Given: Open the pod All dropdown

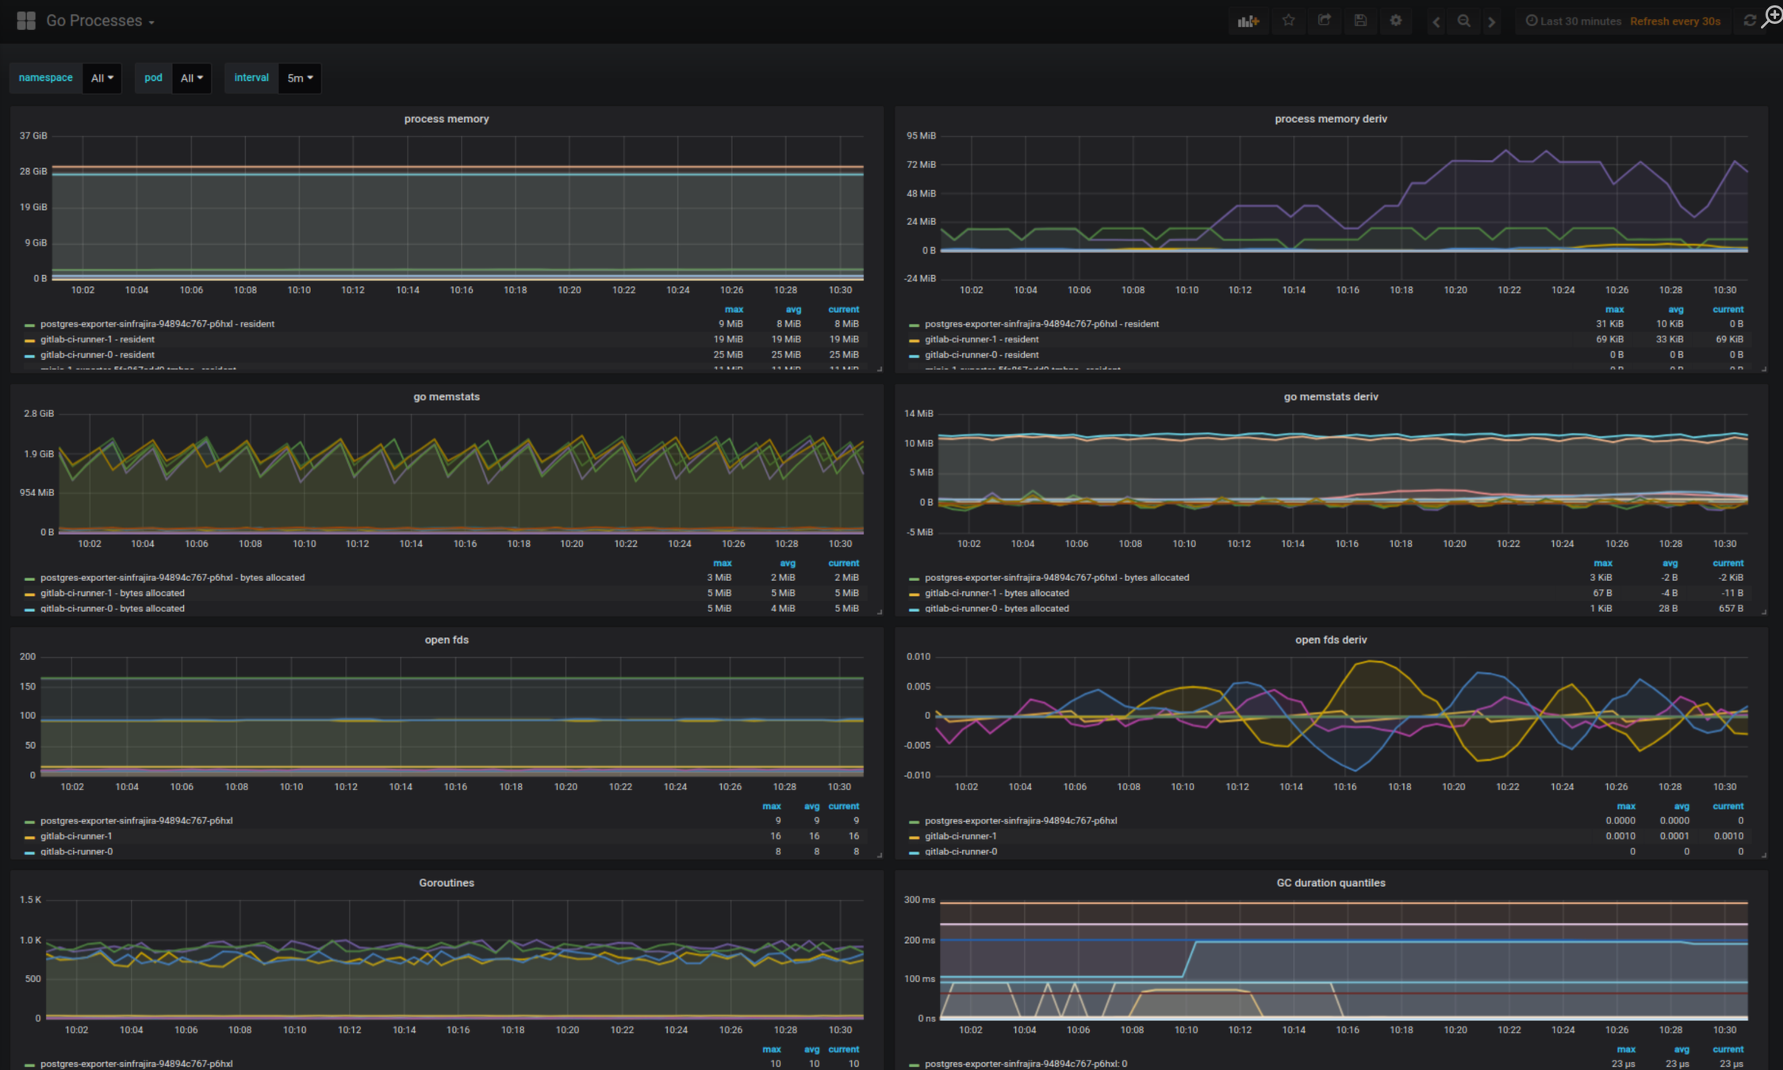Looking at the screenshot, I should pos(191,78).
